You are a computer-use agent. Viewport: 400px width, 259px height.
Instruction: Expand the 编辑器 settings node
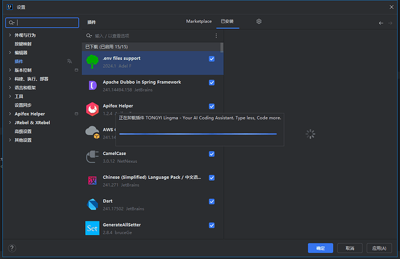[10, 53]
